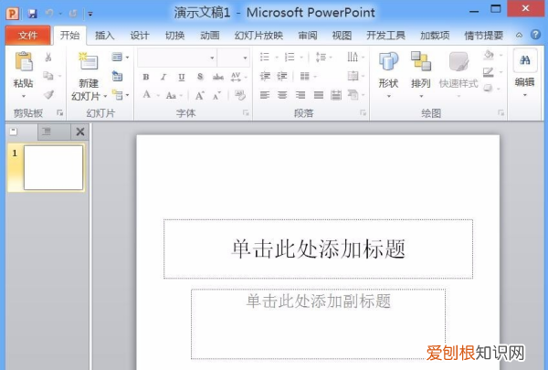Toggle Strikethrough formatting
The height and width of the screenshot is (370, 548).
point(218,77)
